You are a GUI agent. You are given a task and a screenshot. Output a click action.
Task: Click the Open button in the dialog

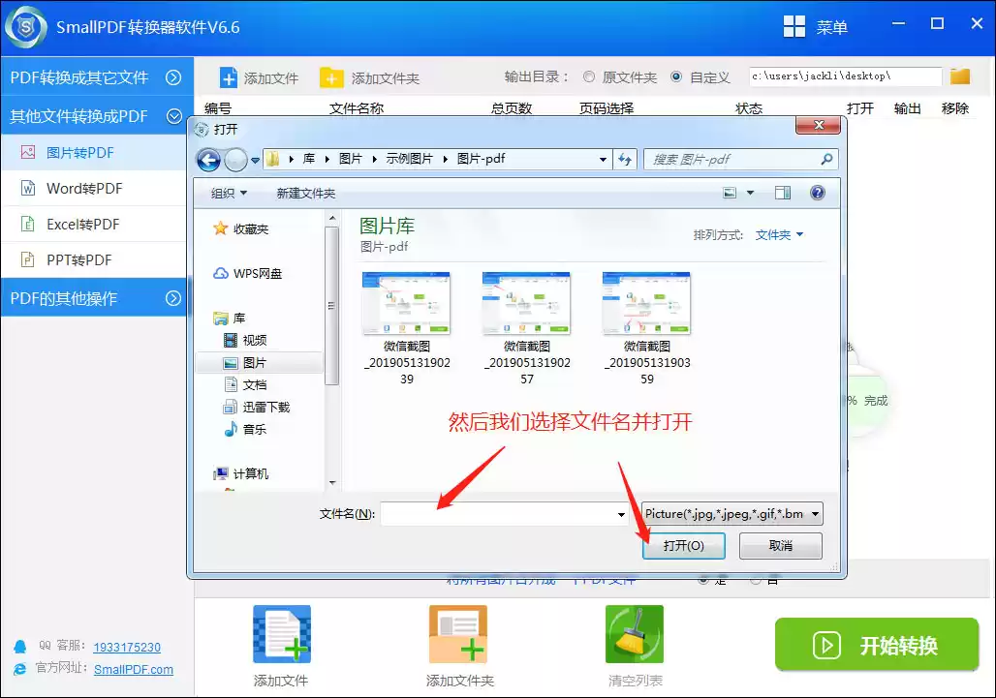[683, 546]
